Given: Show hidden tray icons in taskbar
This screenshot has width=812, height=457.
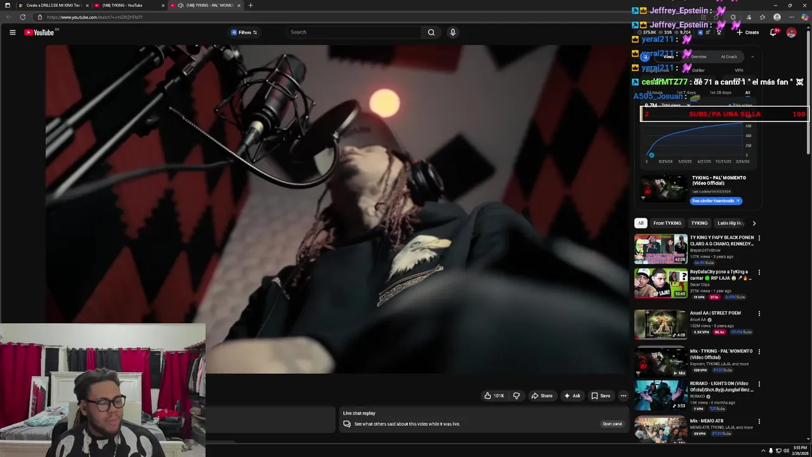Looking at the screenshot, I should tap(763, 451).
